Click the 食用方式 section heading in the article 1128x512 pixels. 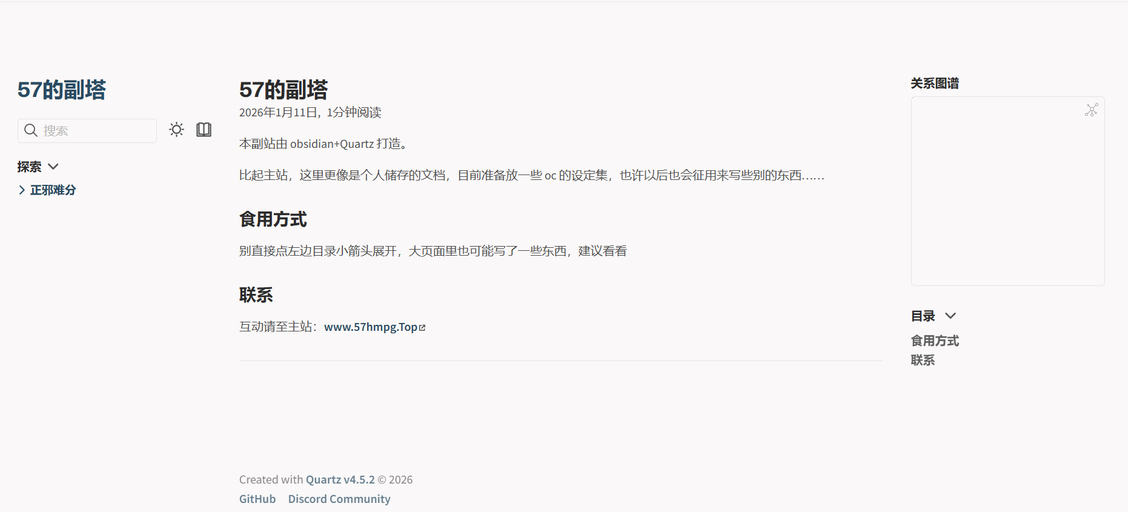point(273,219)
